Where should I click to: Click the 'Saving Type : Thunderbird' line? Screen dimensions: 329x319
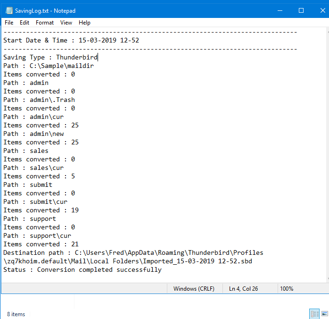50,57
